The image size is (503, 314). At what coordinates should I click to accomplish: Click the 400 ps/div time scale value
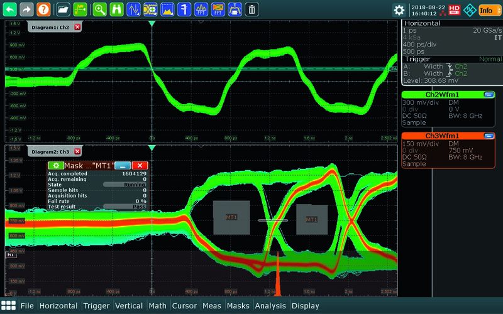(419, 45)
